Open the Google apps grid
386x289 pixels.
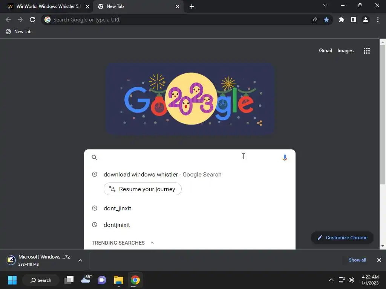click(367, 51)
